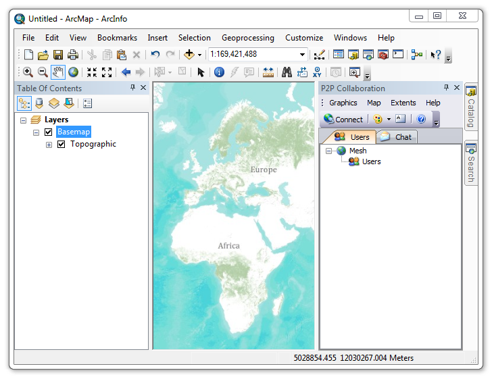Image resolution: width=492 pixels, height=379 pixels.
Task: Open the color palette dropdown
Action: pyautogui.click(x=389, y=119)
